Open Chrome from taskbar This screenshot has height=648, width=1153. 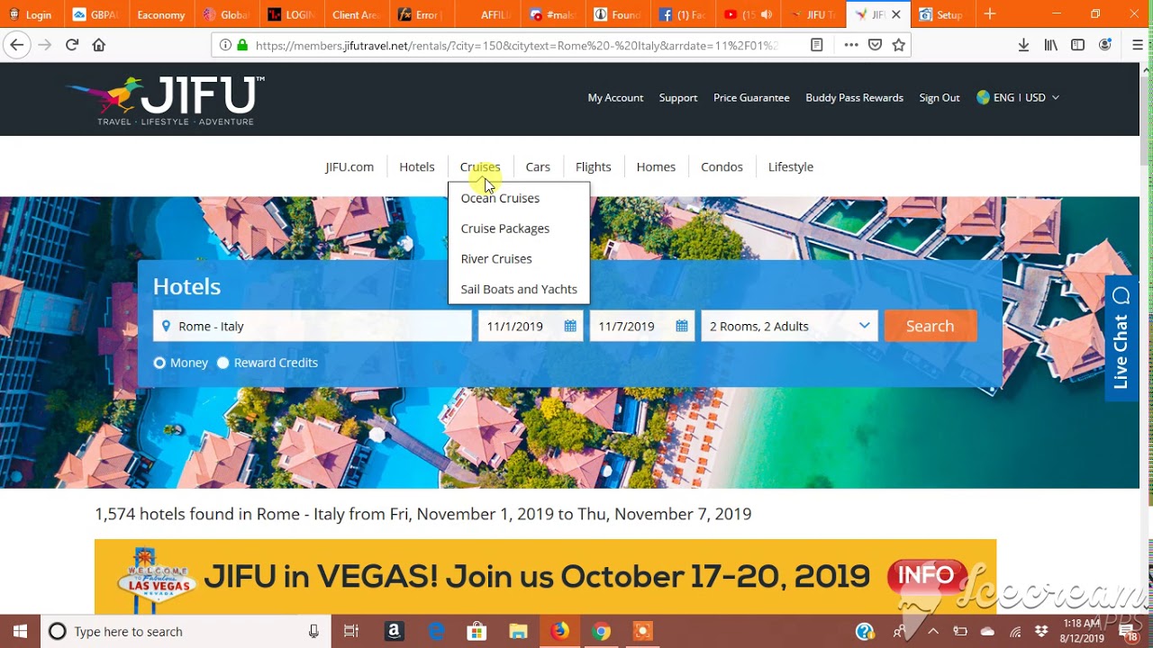601,631
